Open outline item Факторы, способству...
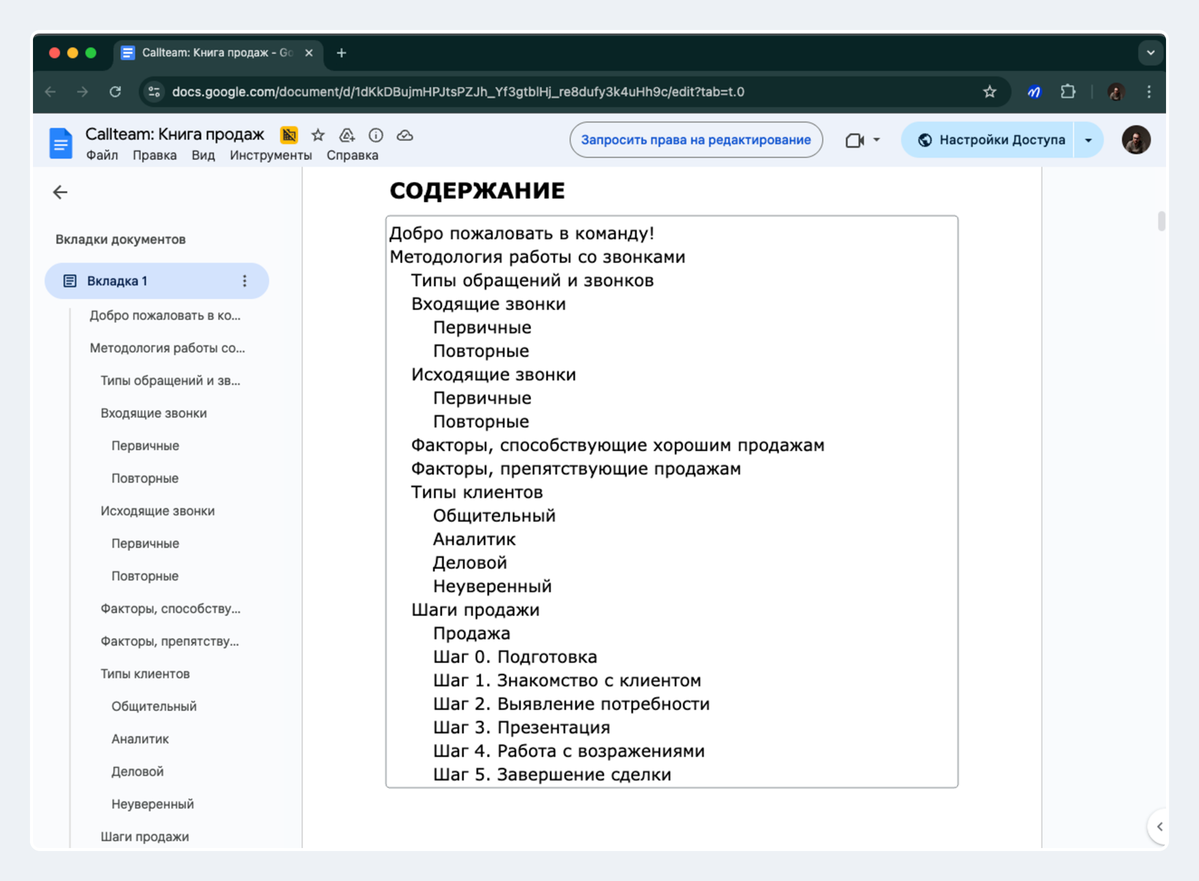 point(171,609)
